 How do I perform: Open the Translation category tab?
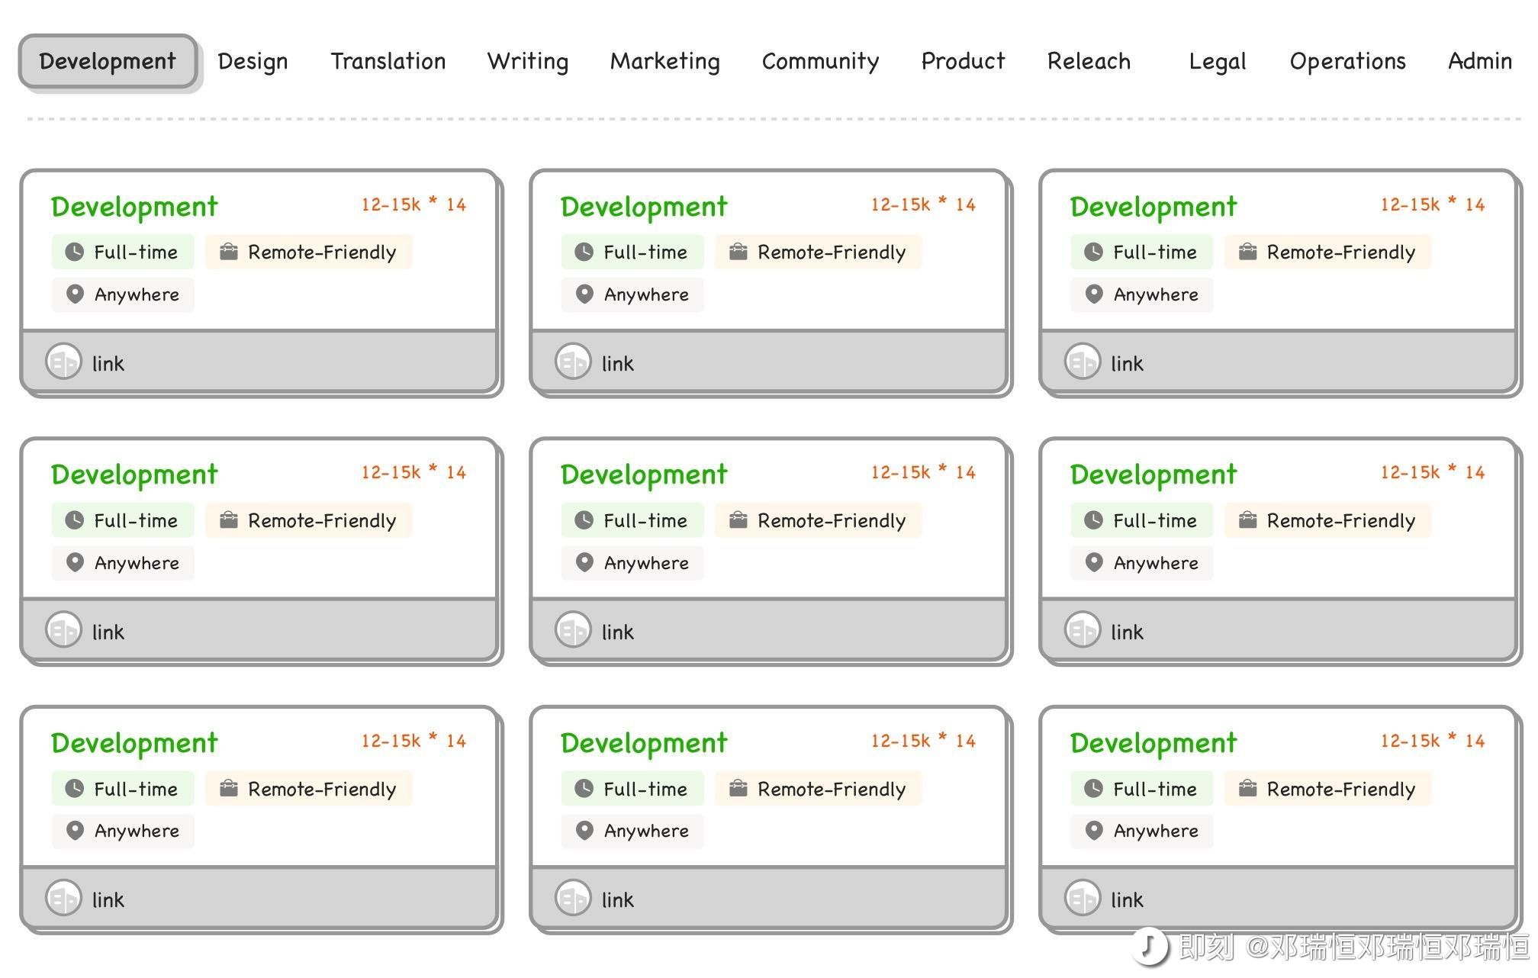tap(388, 62)
